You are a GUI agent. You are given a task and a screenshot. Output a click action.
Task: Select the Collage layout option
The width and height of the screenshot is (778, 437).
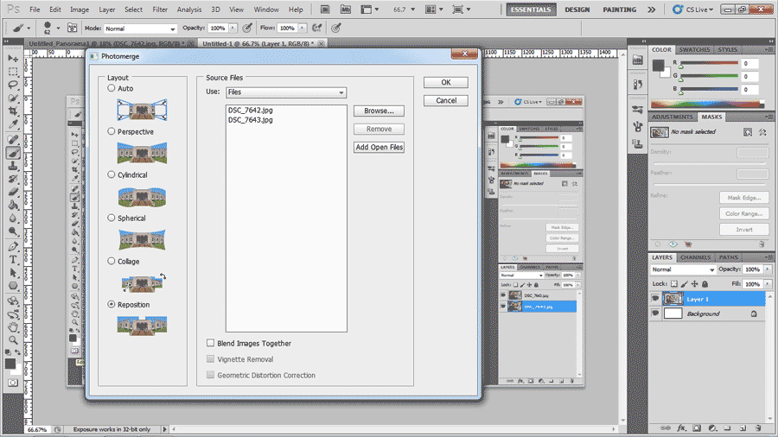point(112,261)
